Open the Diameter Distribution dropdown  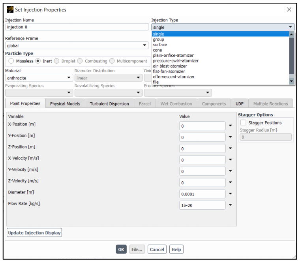(108, 78)
